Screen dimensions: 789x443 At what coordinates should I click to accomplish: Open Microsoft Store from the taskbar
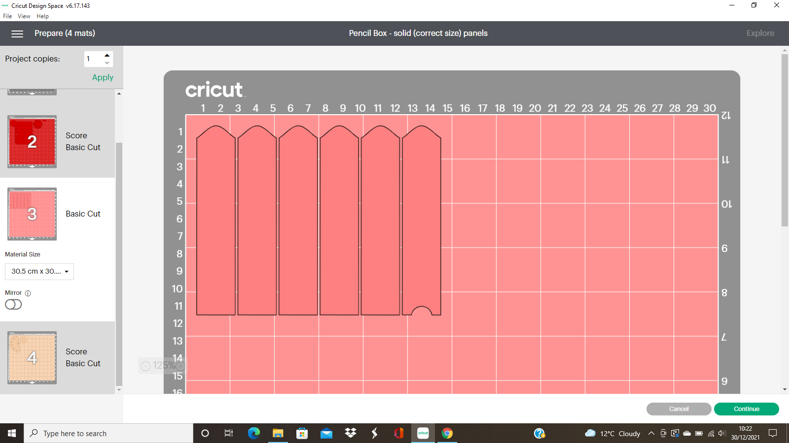point(302,433)
